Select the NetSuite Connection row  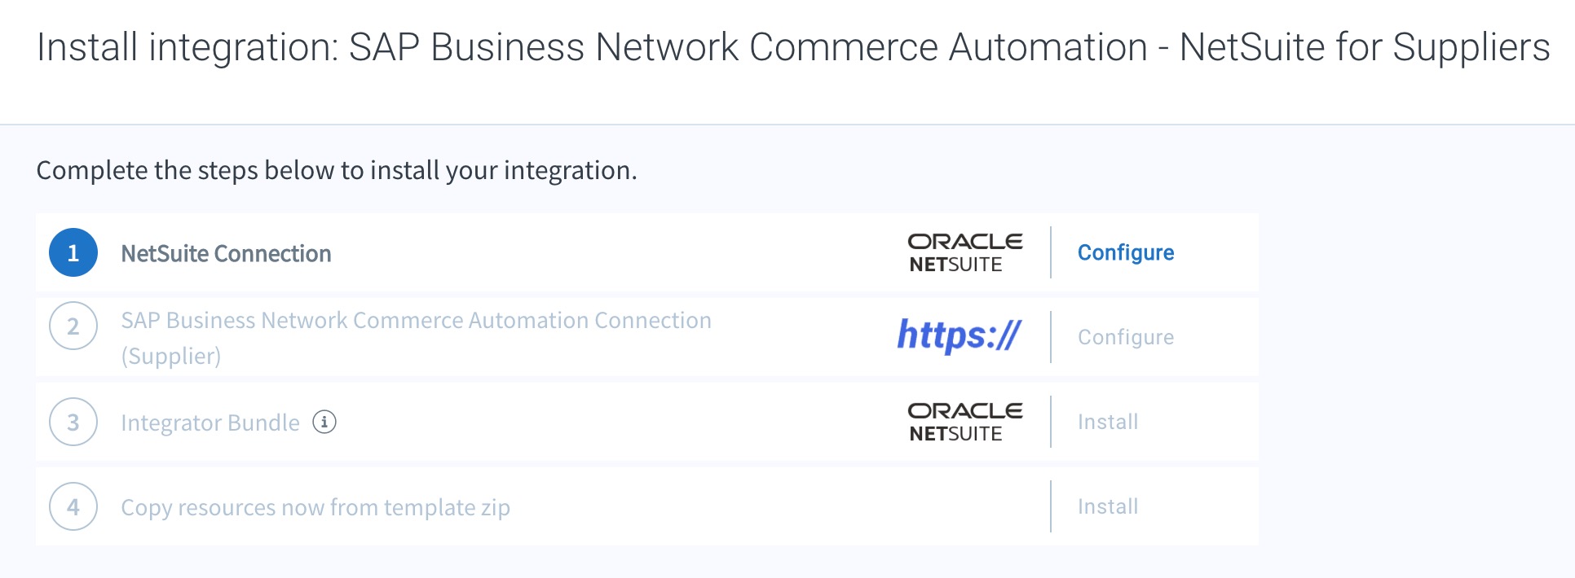click(x=571, y=252)
